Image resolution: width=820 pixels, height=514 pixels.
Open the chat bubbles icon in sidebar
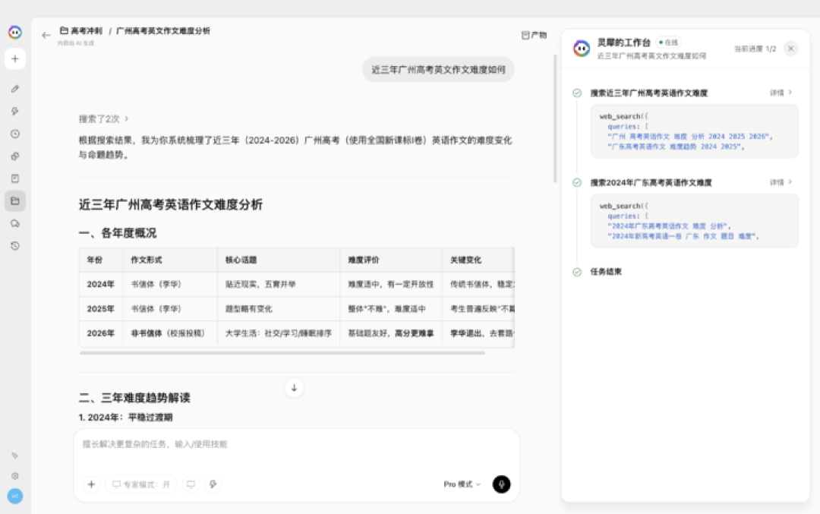click(x=15, y=223)
